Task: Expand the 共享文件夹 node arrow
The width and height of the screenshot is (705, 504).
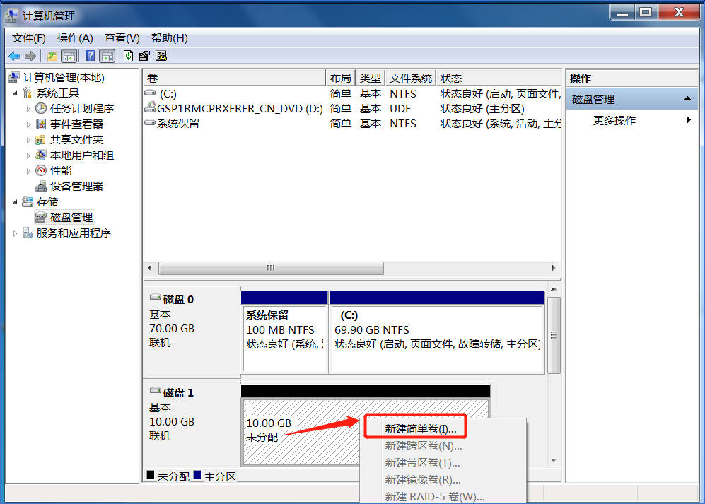Action: [x=28, y=140]
